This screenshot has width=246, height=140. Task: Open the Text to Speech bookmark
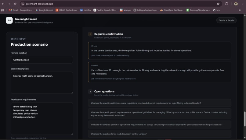coord(105,10)
